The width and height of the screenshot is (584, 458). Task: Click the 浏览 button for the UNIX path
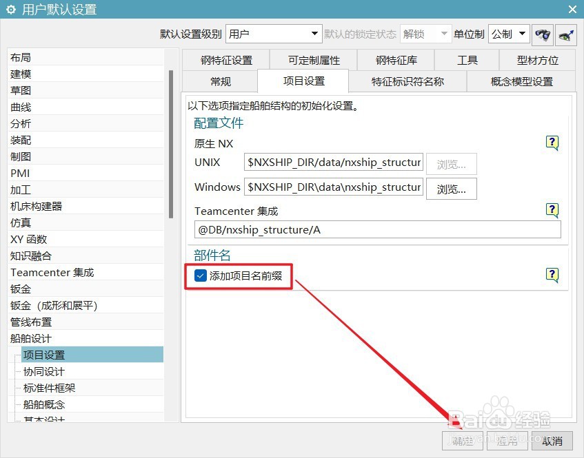(x=451, y=164)
